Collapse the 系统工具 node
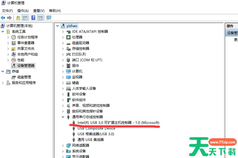The width and height of the screenshot is (238, 158). pos(3,32)
